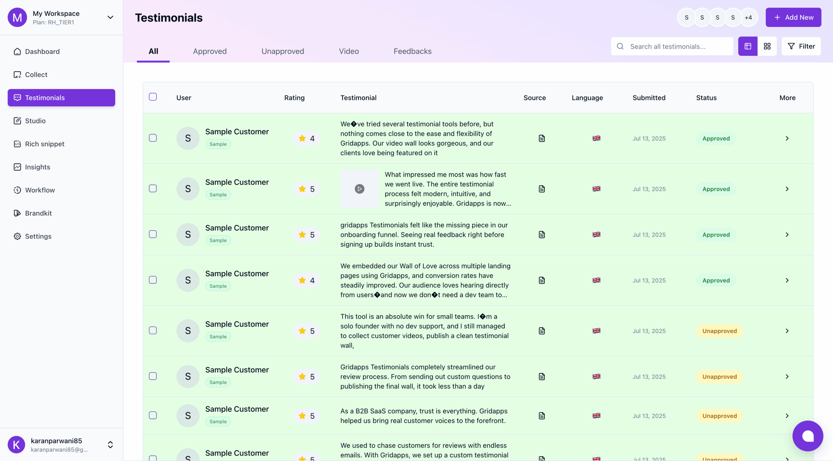Screen dimensions: 833x461
Task: Check the row 'gridapps Testimonials felt like the missing piece'
Action: tap(153, 234)
